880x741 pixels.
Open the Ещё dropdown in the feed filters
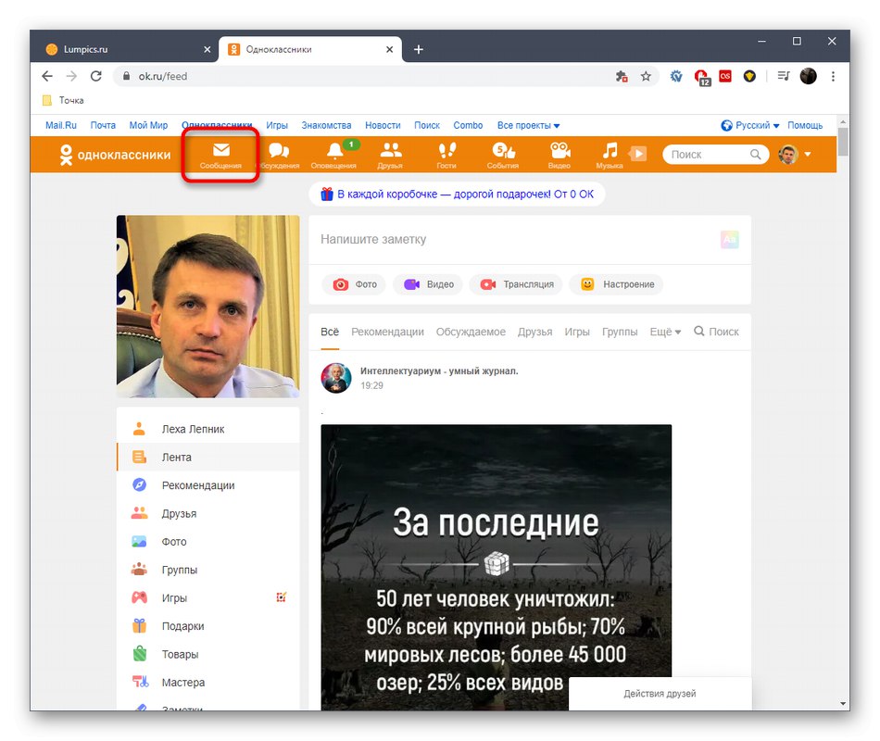pos(663,331)
